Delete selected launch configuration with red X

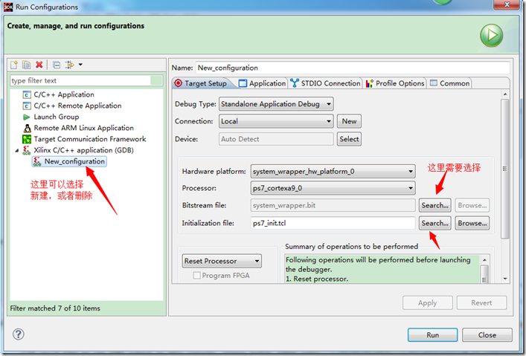click(39, 65)
